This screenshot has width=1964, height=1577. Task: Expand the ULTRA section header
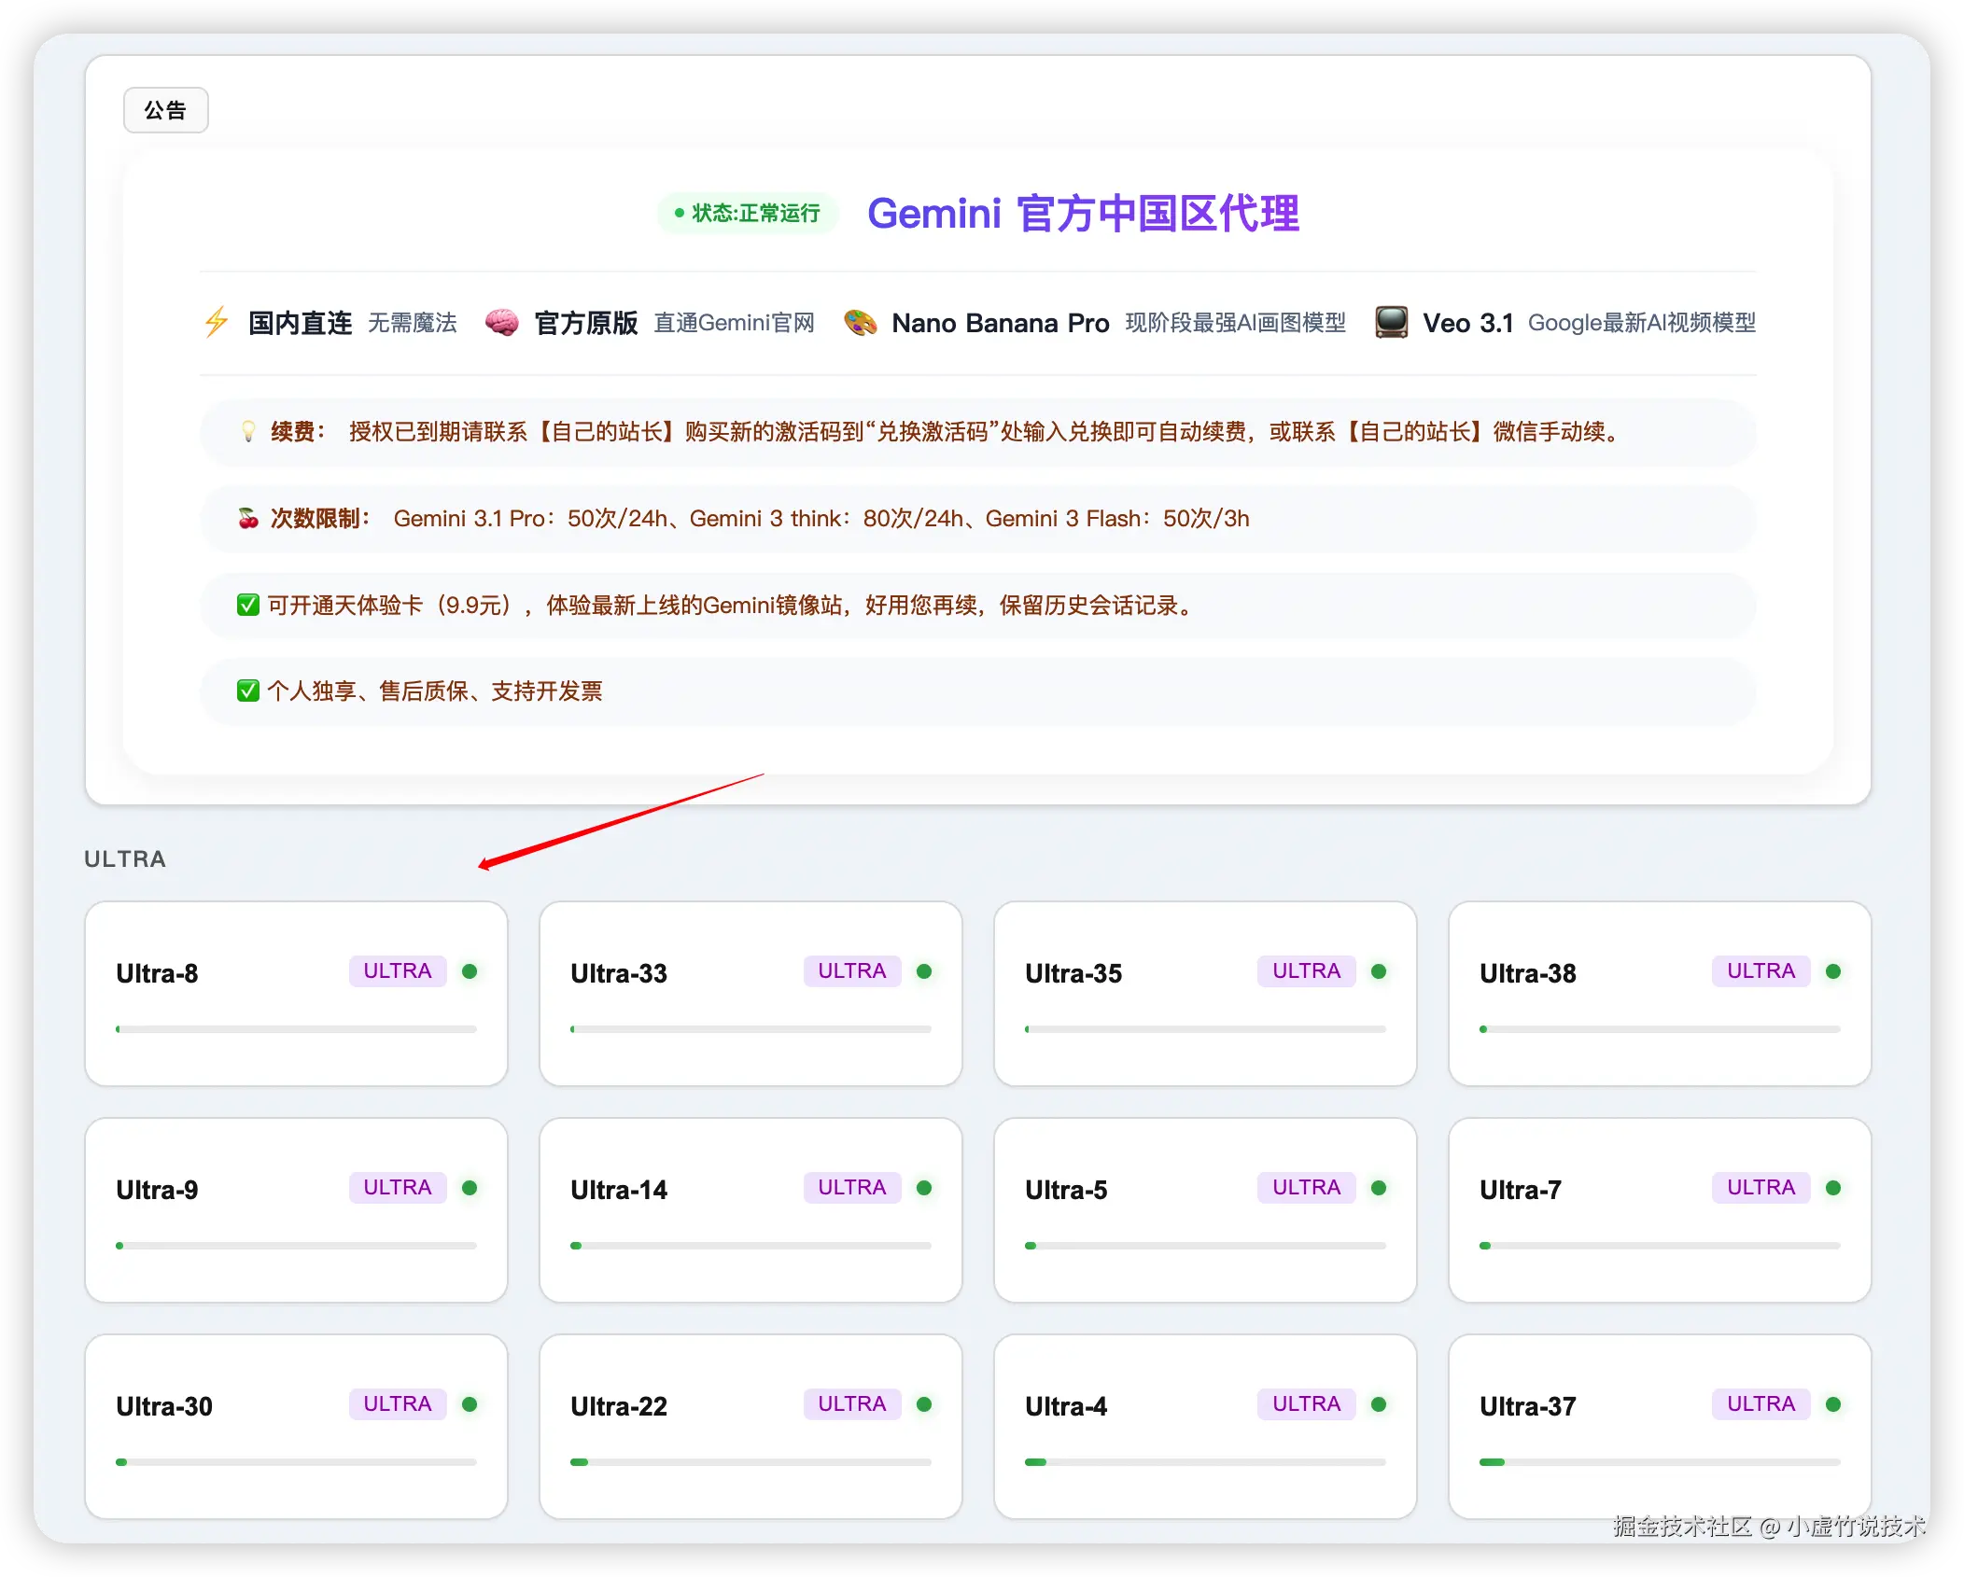point(124,858)
